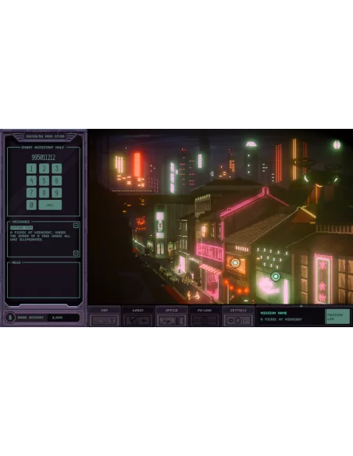This screenshot has height=456, width=353.
Task: Open the Settings panel button
Action: click(x=238, y=317)
